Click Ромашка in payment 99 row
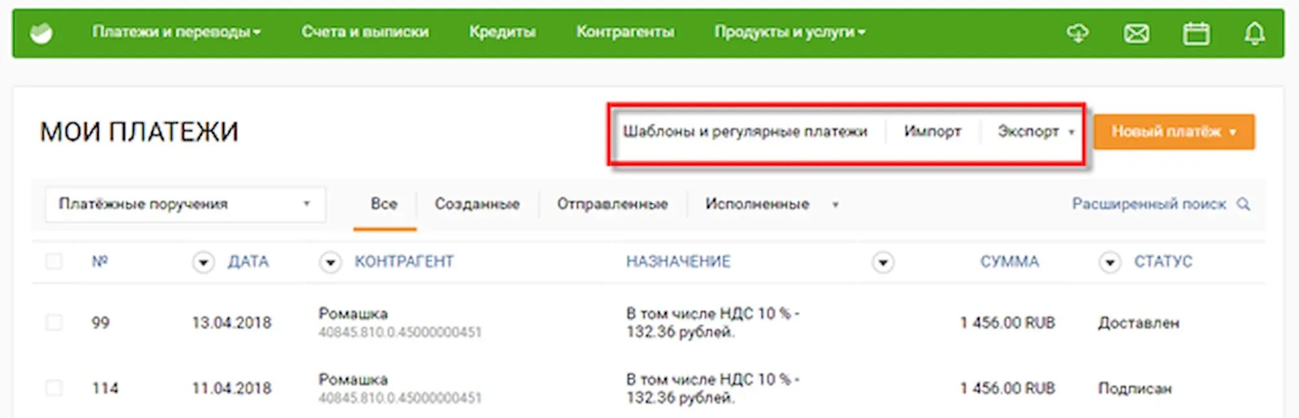Screen dimensions: 1299x418 point(353,314)
